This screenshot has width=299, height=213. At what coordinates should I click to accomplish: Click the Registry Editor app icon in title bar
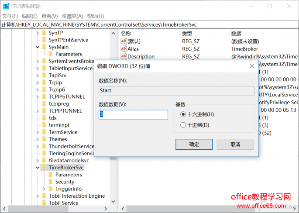click(6, 6)
